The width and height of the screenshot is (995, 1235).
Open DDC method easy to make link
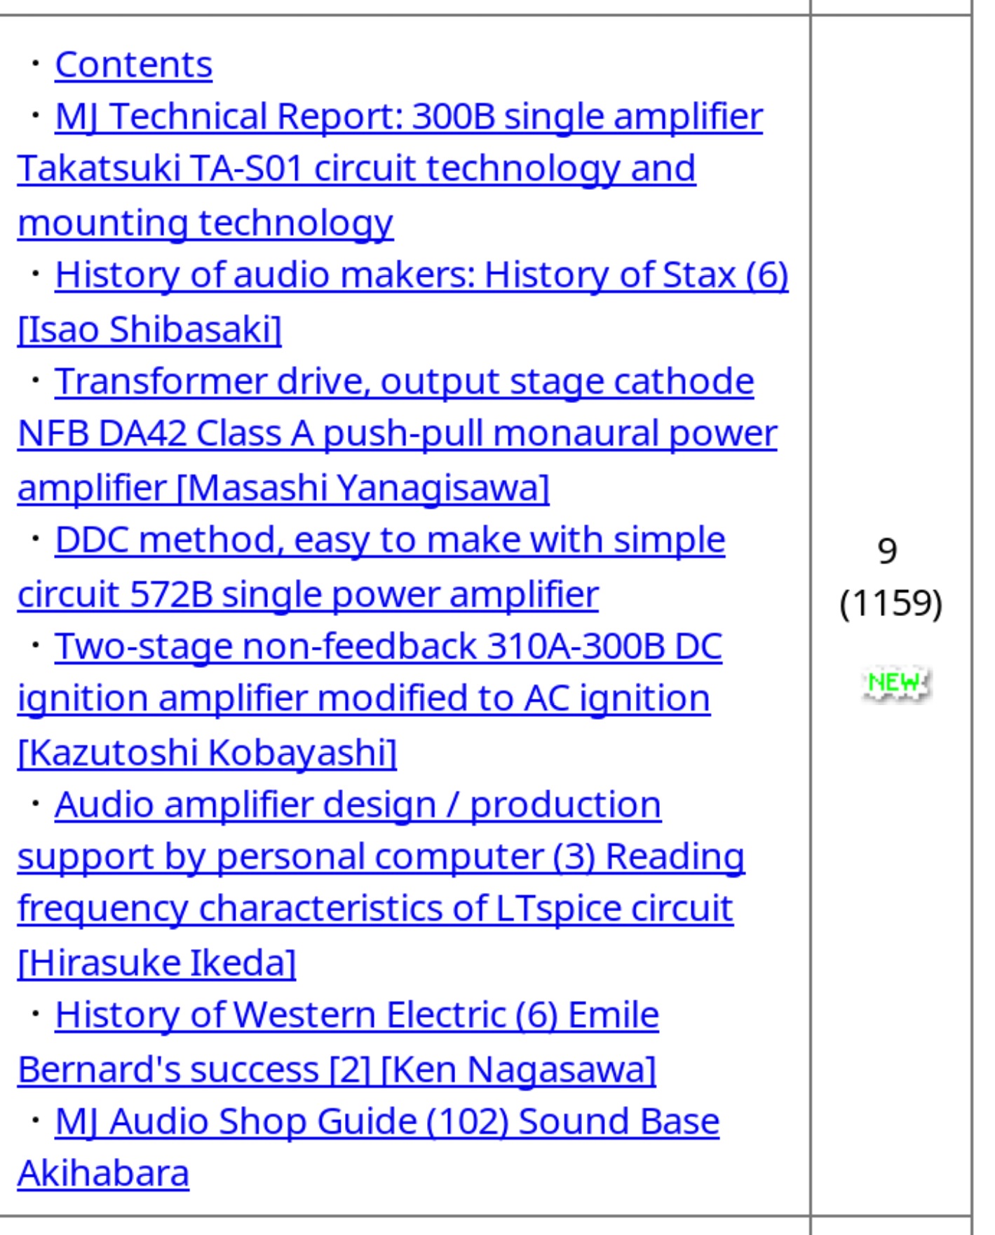coord(390,540)
